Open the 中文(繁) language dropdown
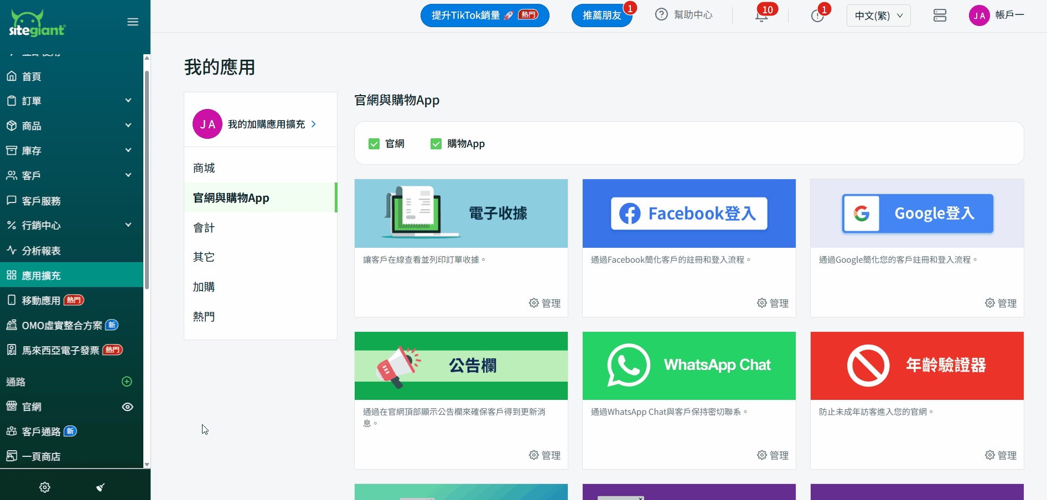The image size is (1047, 500). coord(878,15)
